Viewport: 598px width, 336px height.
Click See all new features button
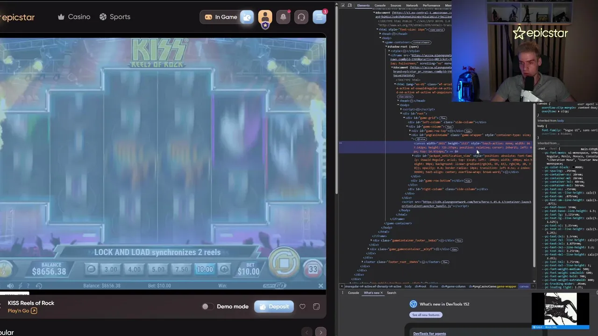pyautogui.click(x=426, y=315)
